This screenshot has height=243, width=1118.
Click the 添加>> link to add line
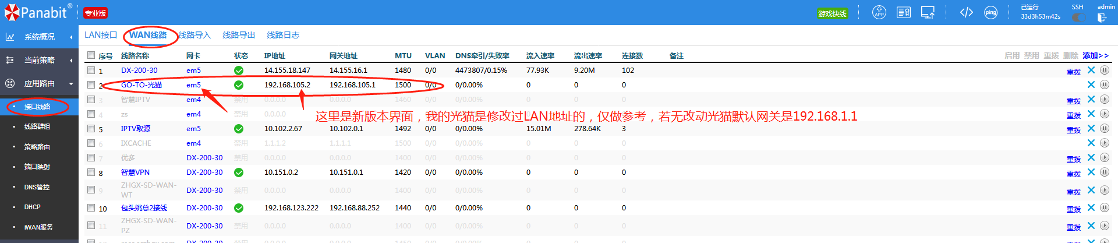[1095, 55]
